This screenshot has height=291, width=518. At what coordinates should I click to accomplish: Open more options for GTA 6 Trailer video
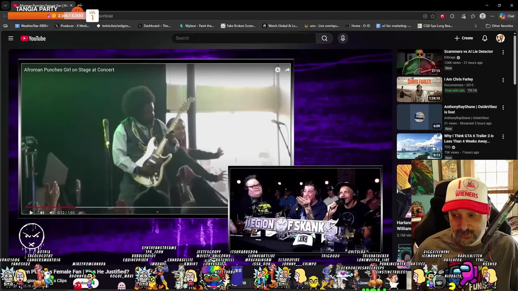click(x=503, y=137)
